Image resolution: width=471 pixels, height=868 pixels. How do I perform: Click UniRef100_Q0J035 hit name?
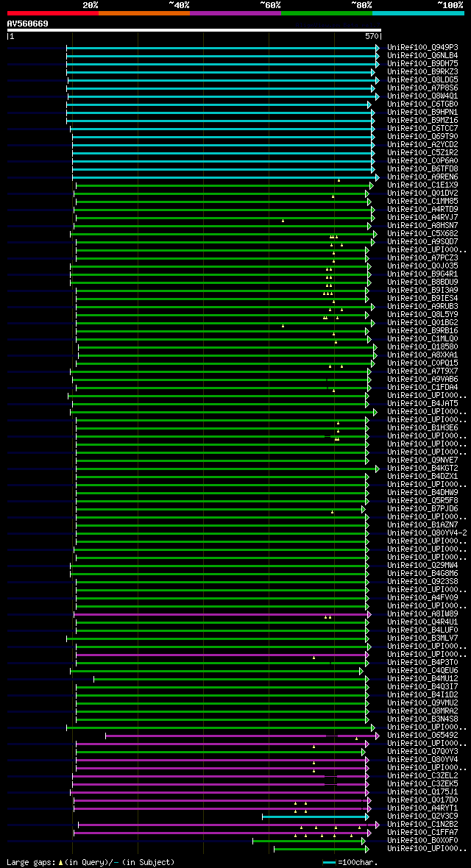422,266
